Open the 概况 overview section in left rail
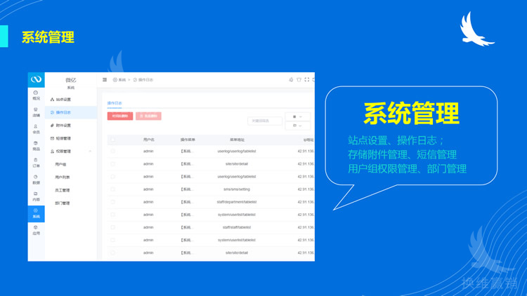527x296 pixels. (x=36, y=95)
